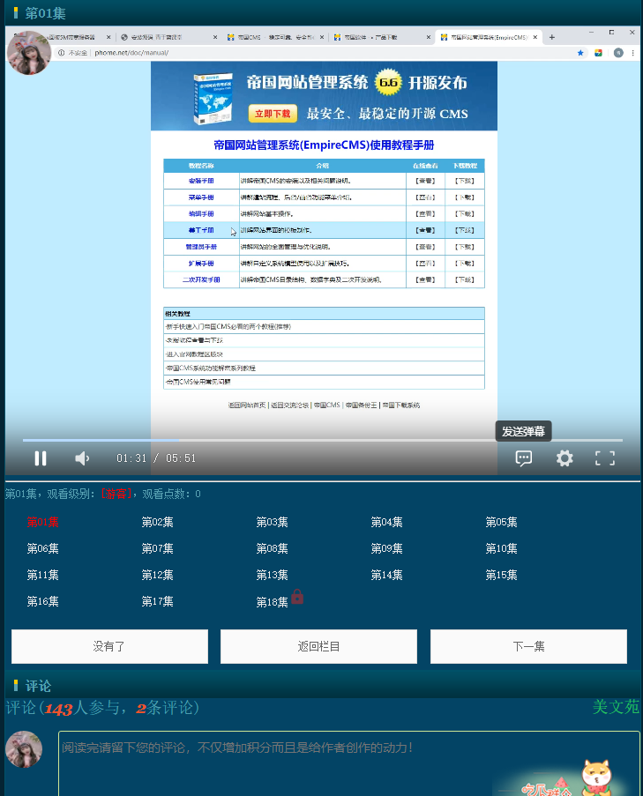Select episode 第10集
The image size is (643, 796).
pyautogui.click(x=501, y=548)
